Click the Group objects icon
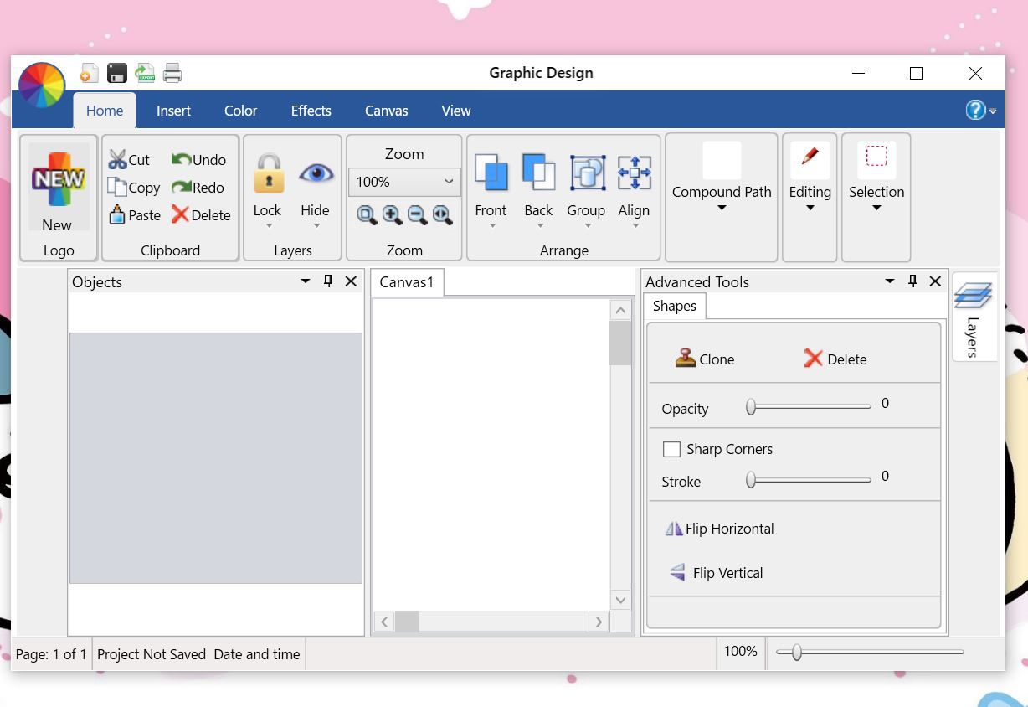 (586, 173)
